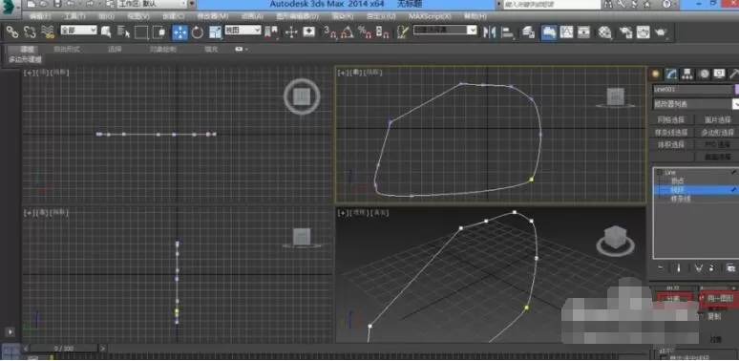Toggle the Percent Snap icon
The image size is (739, 361).
[365, 32]
